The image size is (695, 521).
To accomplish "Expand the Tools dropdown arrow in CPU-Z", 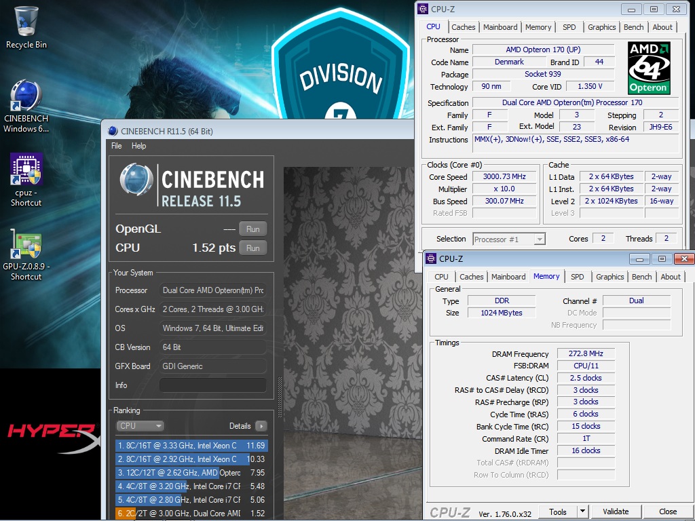I will pyautogui.click(x=582, y=512).
